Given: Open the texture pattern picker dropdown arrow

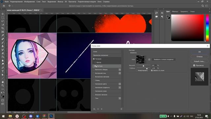Looking at the screenshot, I should 145,59.
